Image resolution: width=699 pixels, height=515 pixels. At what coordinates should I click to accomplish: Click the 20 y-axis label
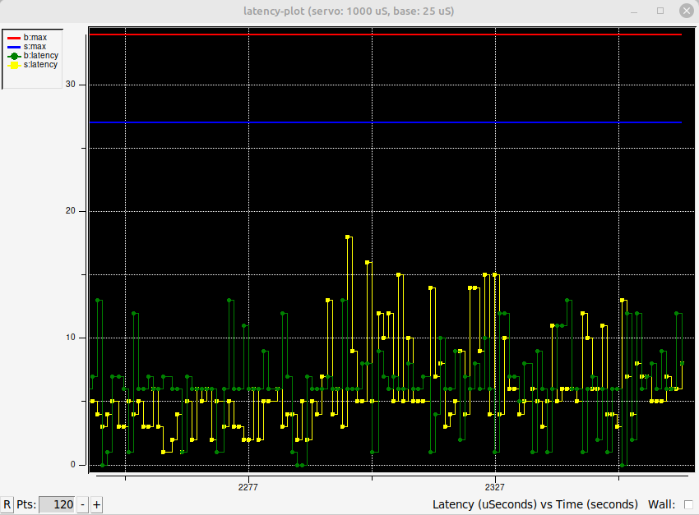pyautogui.click(x=71, y=211)
